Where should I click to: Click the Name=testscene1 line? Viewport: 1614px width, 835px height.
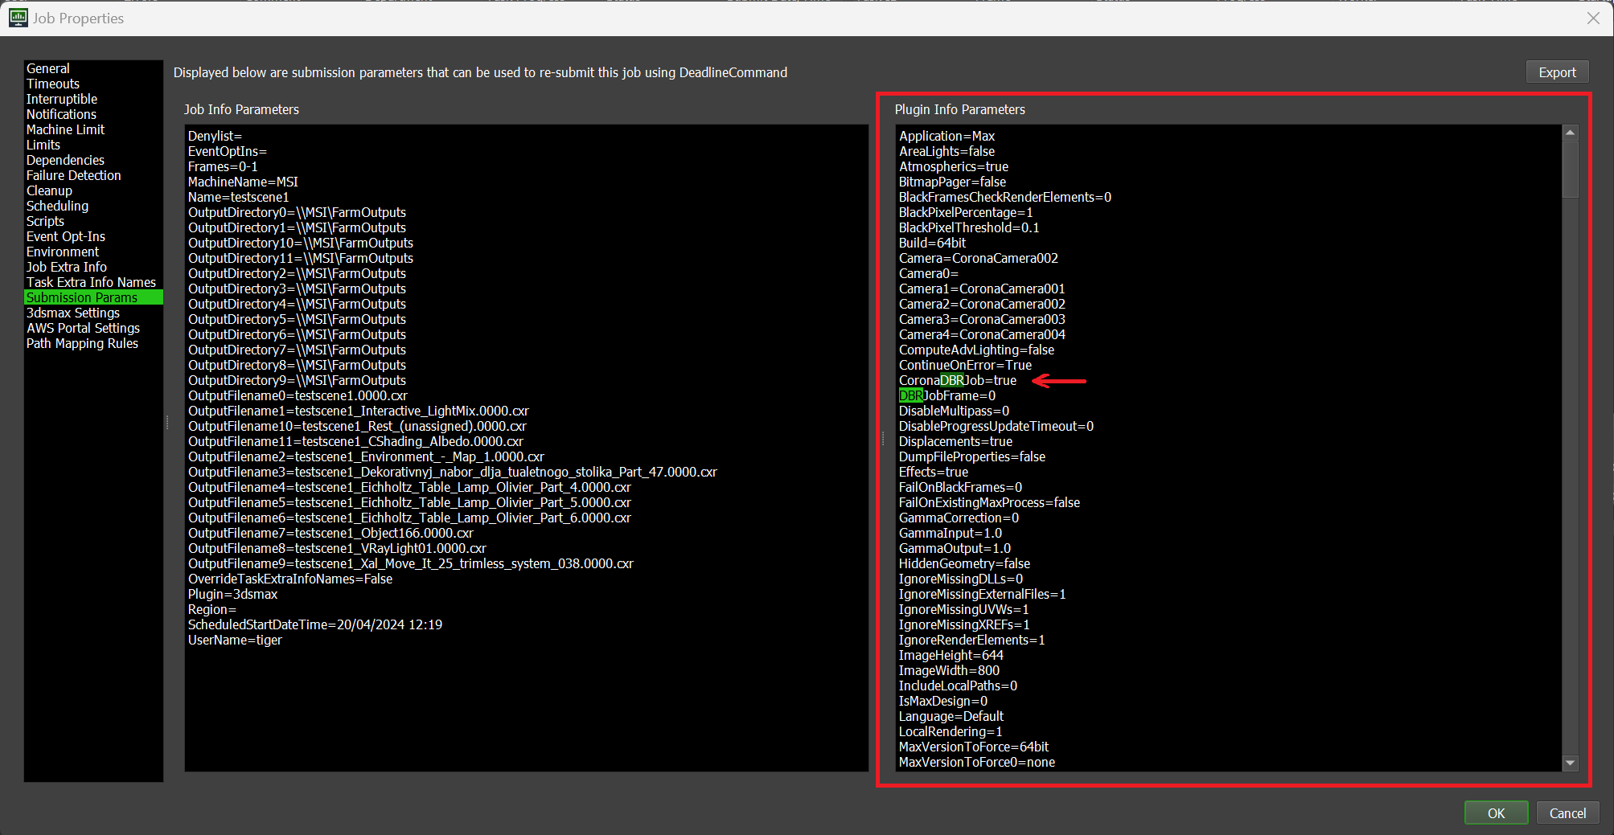(x=238, y=197)
